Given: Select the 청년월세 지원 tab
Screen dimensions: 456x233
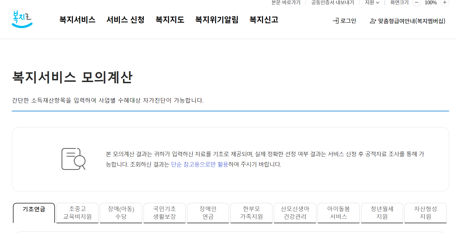Looking at the screenshot, I should click(382, 213).
